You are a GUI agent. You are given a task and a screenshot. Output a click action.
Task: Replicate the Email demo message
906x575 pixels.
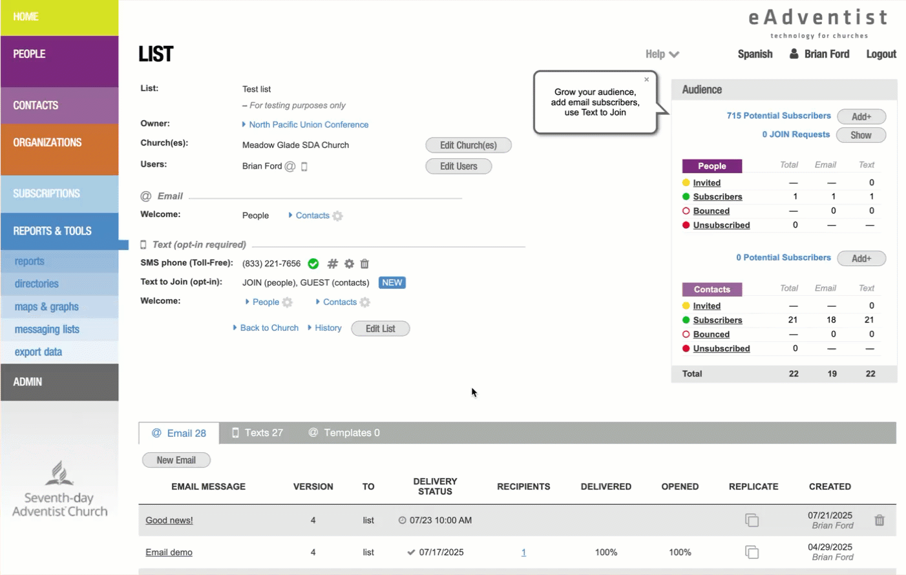[752, 552]
